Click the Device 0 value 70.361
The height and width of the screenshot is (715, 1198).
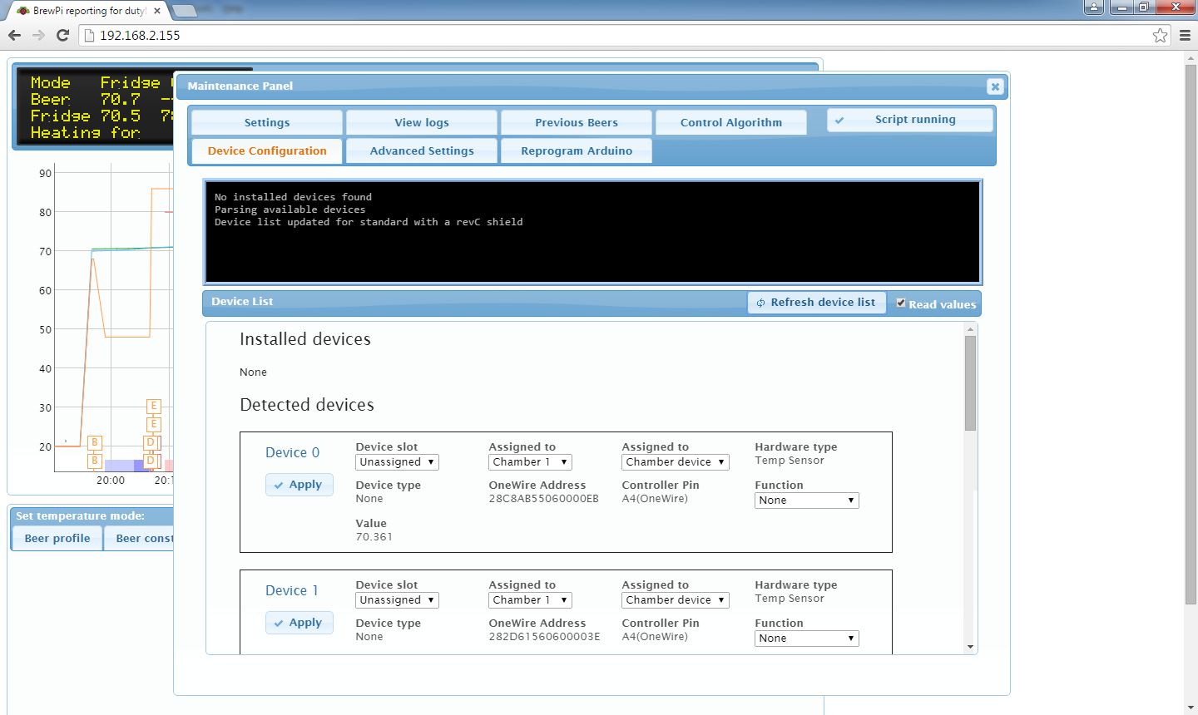(x=374, y=537)
